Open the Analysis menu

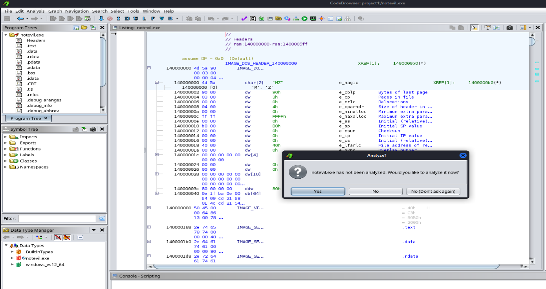[x=35, y=11]
